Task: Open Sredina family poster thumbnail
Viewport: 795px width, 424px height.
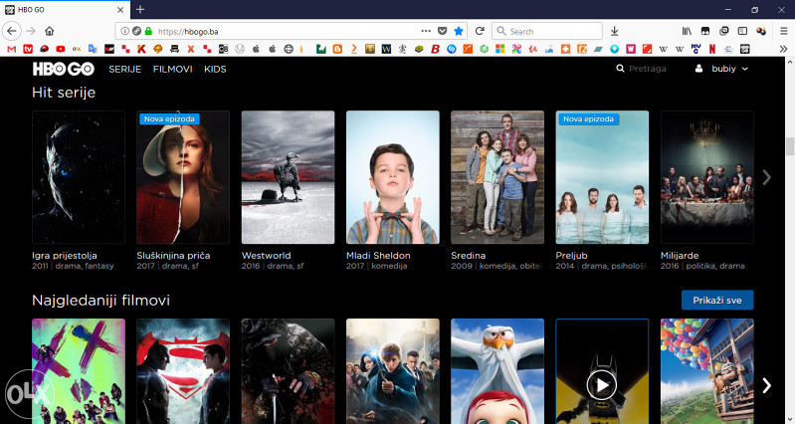Action: pyautogui.click(x=497, y=177)
